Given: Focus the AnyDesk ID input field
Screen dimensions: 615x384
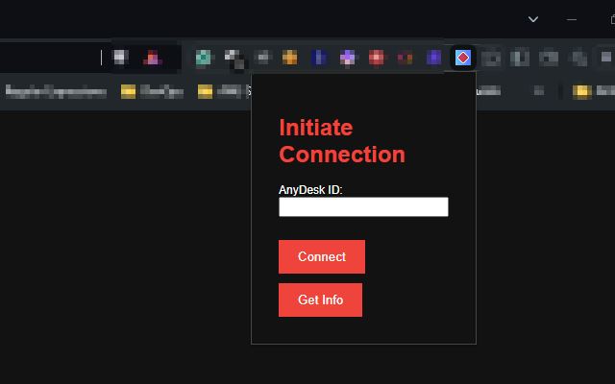Looking at the screenshot, I should tap(363, 207).
